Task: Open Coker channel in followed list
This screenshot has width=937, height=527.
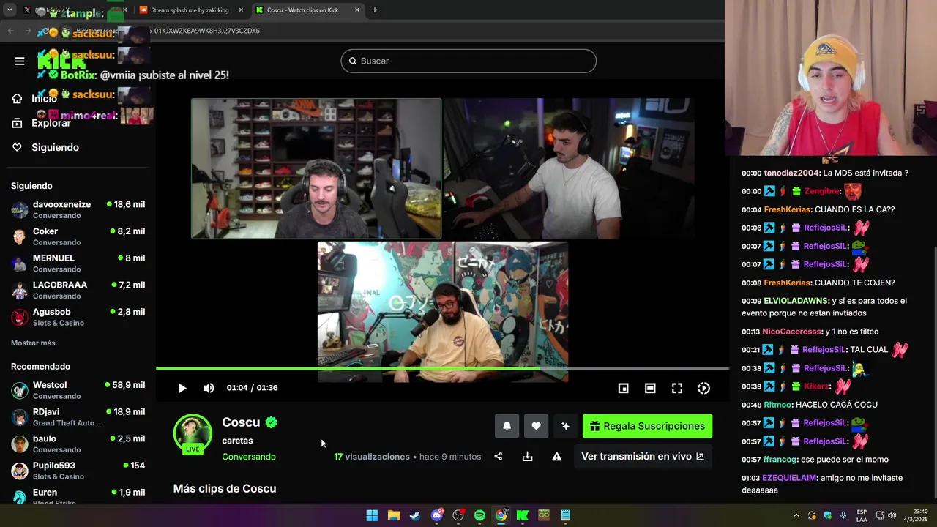Action: tap(78, 236)
